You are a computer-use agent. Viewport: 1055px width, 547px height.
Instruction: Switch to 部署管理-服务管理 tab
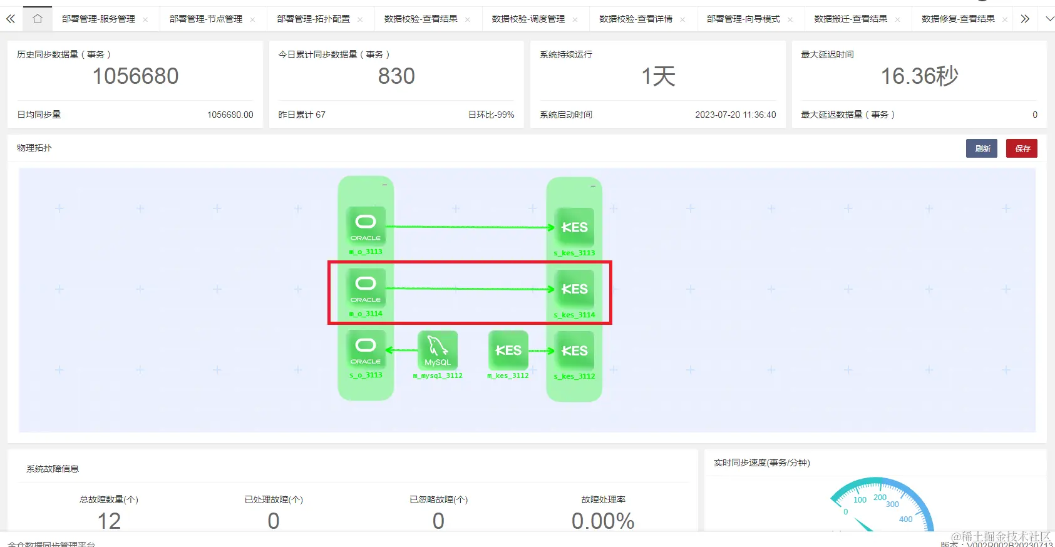tap(98, 19)
